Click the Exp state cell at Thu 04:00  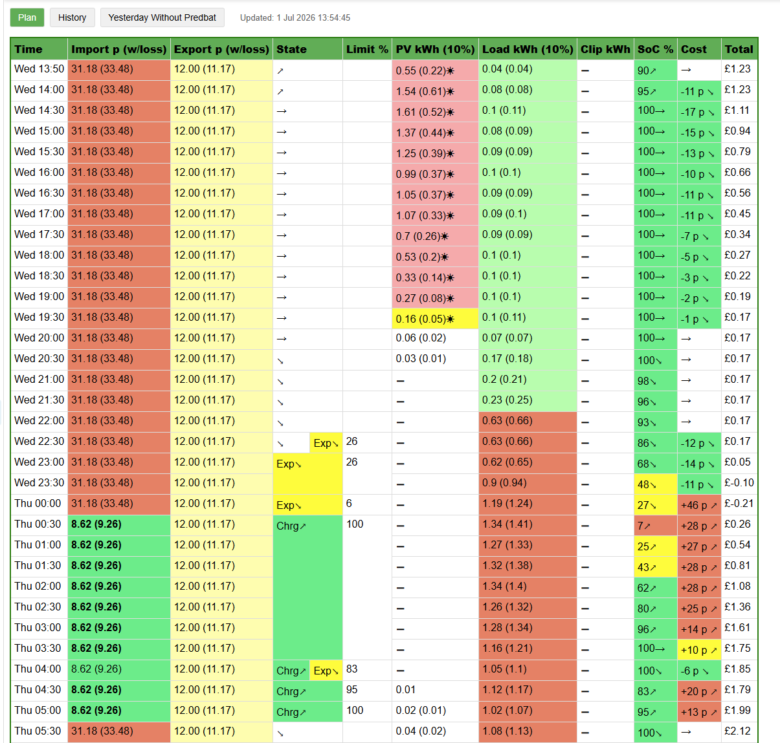[x=326, y=671]
